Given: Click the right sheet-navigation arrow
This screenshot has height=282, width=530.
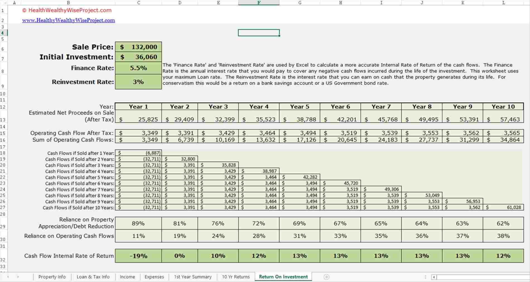Looking at the screenshot, I should (x=18, y=277).
